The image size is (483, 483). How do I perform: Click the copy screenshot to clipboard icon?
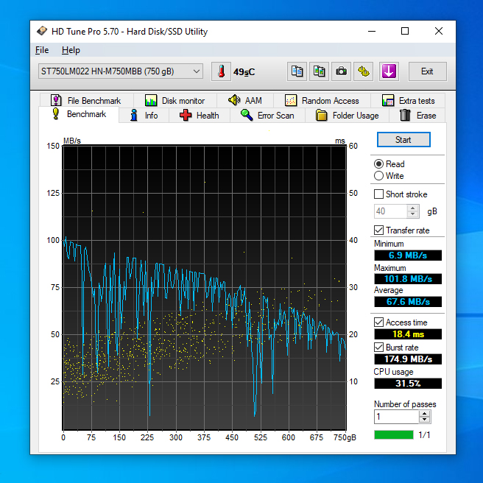319,71
